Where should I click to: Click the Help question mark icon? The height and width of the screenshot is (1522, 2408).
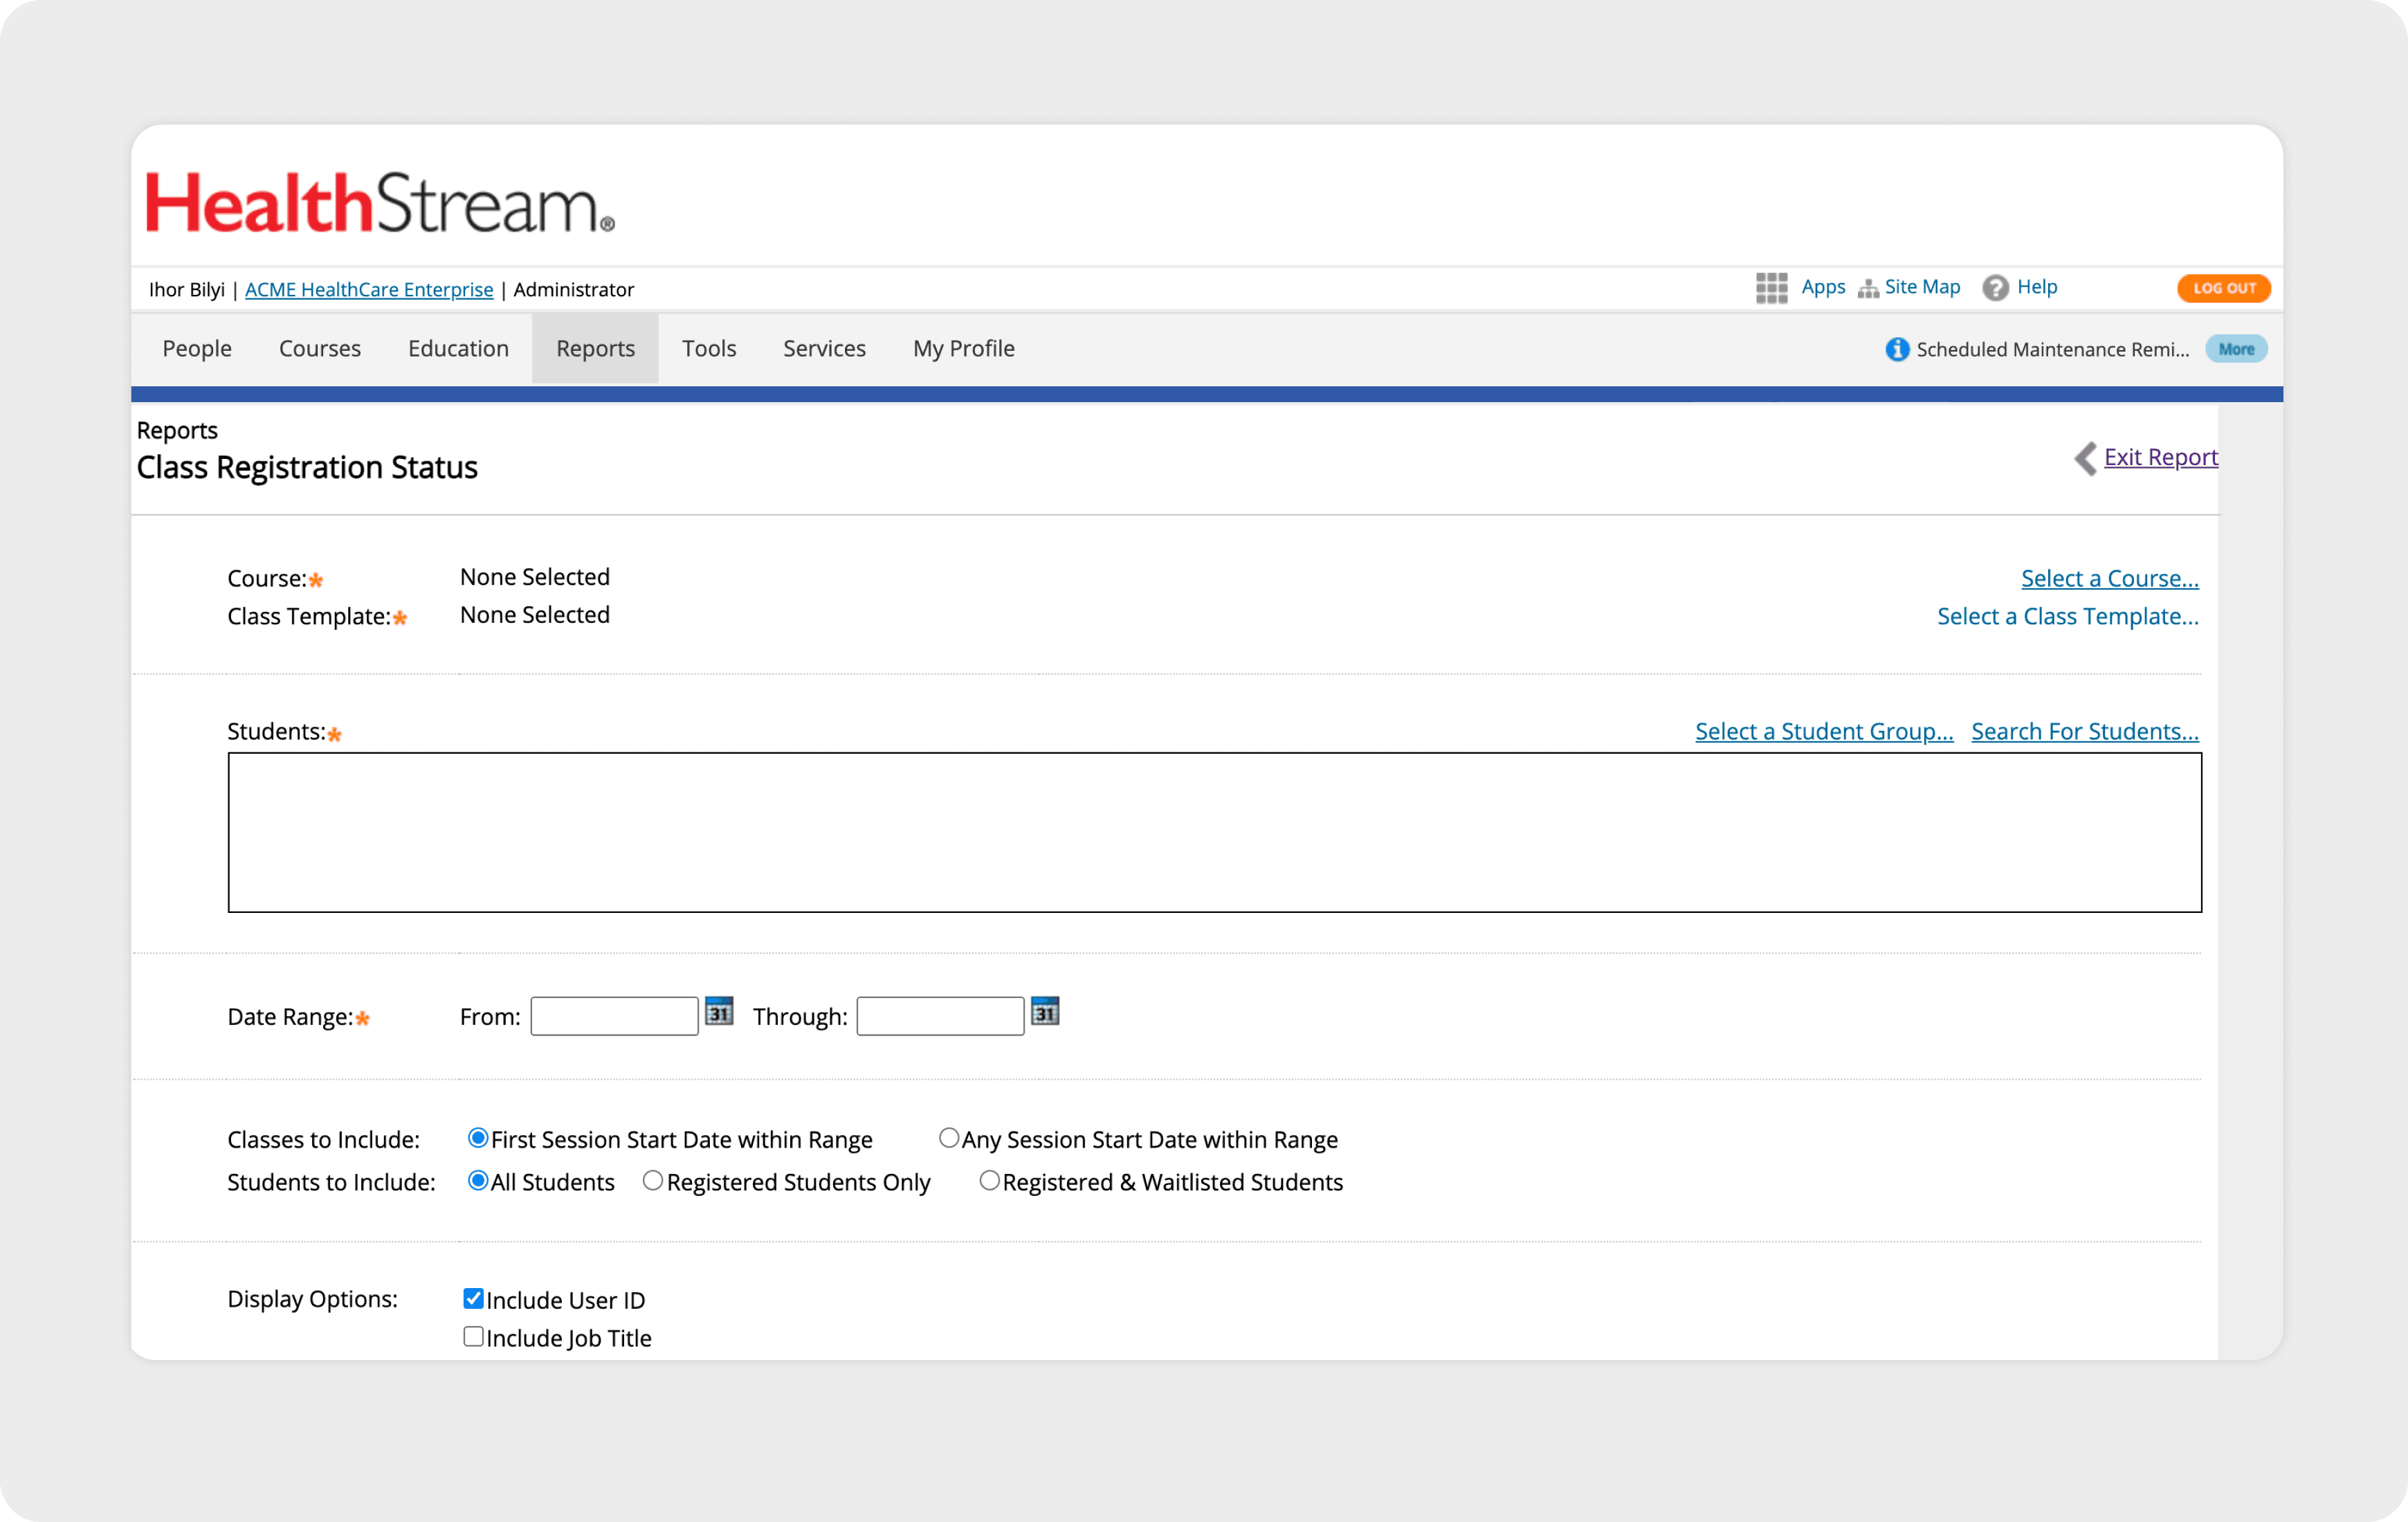1995,288
